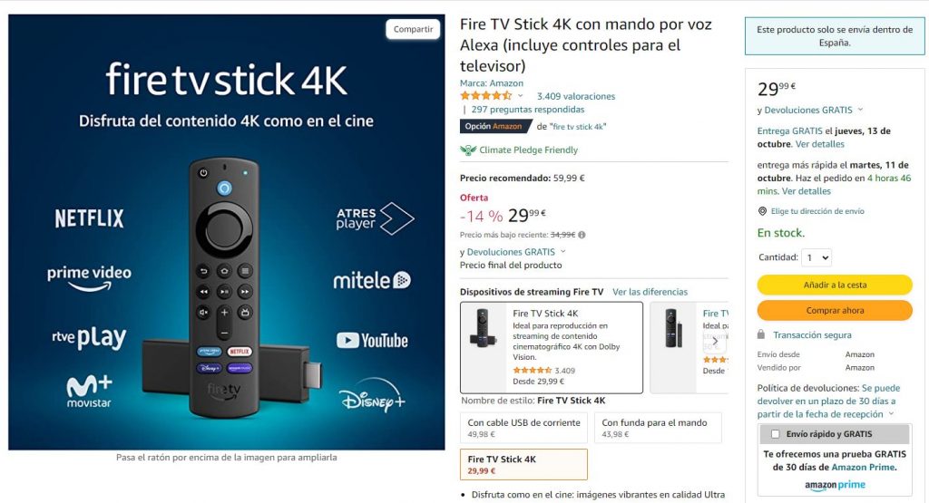Select the Con cable USB de corriente style
Viewport: 929px width, 503px height.
click(x=523, y=428)
